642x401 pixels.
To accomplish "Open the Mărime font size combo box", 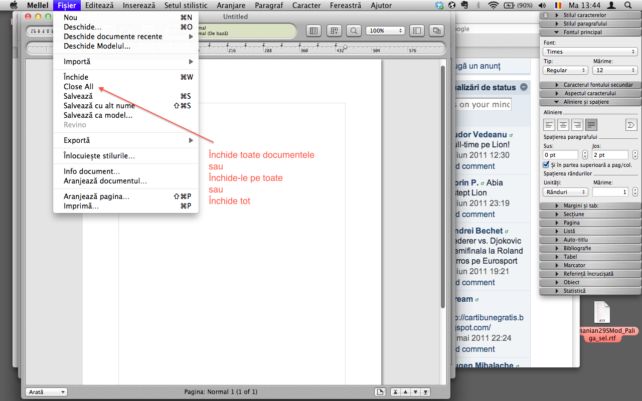I will pos(615,70).
